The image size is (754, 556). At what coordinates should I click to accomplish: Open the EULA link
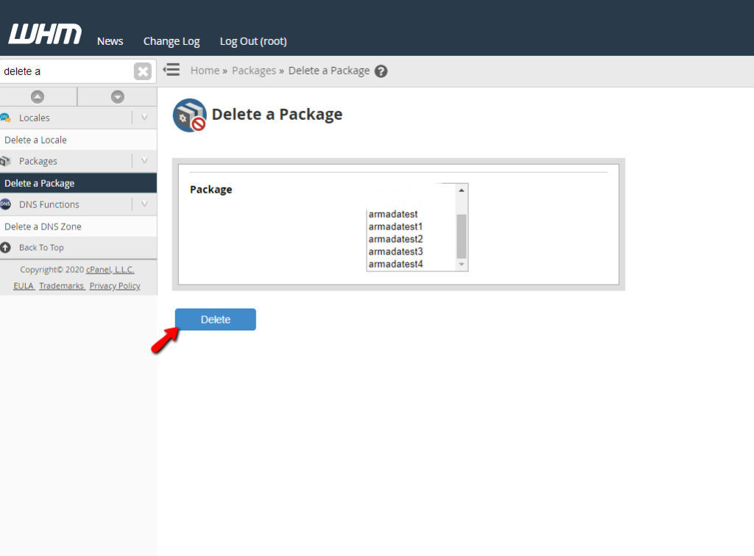[24, 285]
